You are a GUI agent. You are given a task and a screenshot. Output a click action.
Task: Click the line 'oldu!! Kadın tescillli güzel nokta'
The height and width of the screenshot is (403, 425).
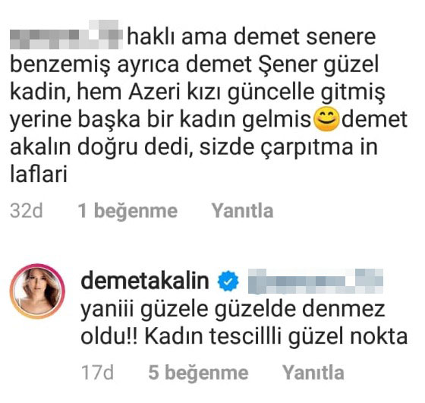(244, 336)
